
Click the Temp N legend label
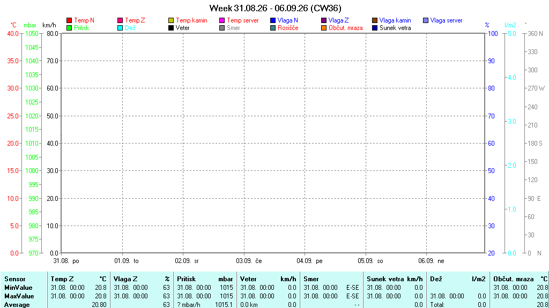coord(84,20)
